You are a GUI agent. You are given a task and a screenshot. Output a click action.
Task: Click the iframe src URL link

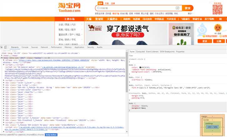(54, 60)
